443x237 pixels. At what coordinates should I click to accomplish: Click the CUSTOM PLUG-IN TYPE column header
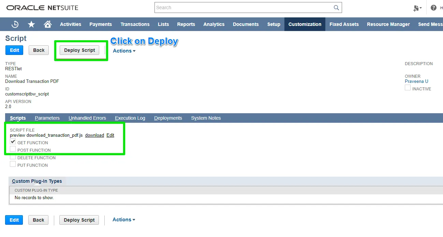coord(36,190)
